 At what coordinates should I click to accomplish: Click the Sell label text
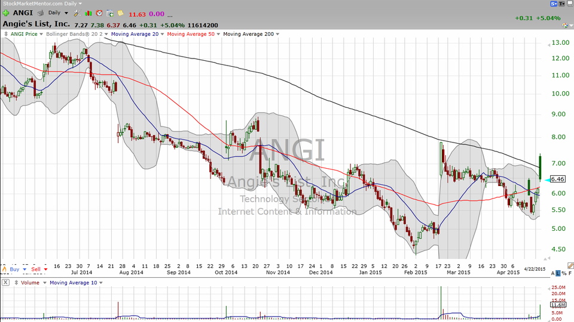36,270
